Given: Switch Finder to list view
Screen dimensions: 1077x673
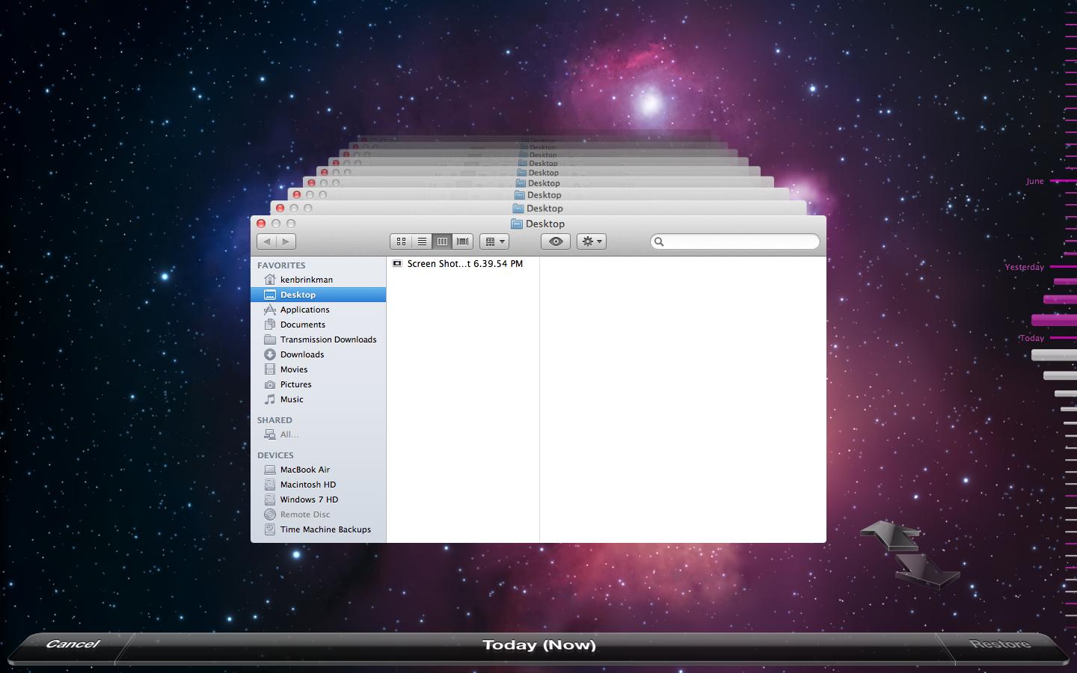Looking at the screenshot, I should tap(422, 242).
